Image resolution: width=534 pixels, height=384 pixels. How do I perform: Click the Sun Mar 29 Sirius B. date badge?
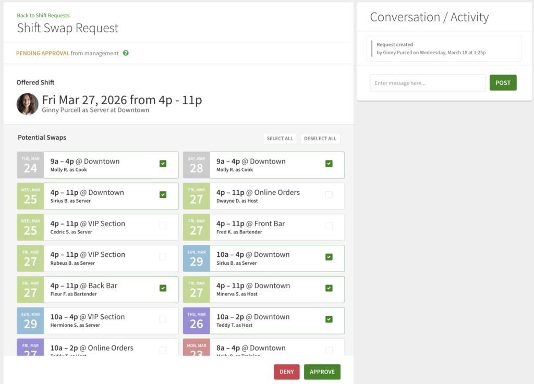pyautogui.click(x=196, y=258)
